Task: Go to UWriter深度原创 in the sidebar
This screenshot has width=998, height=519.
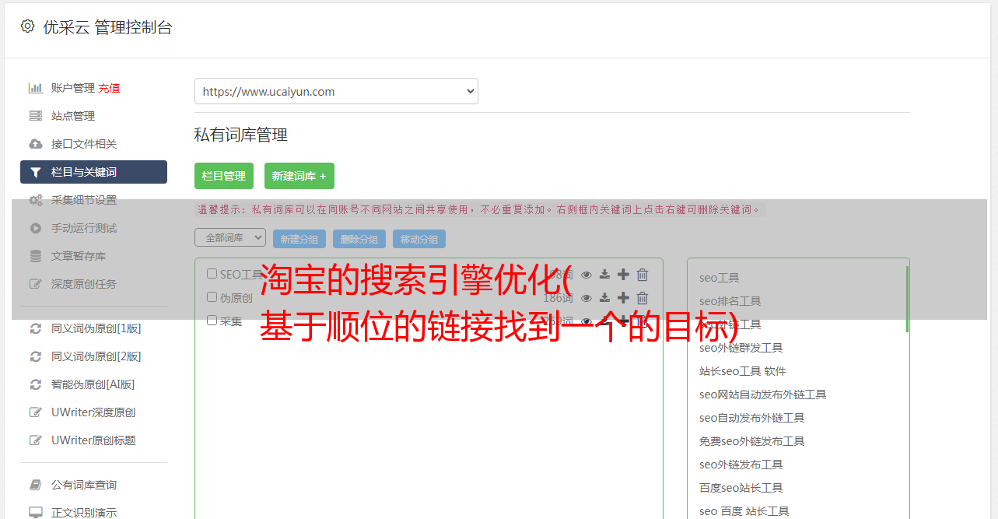Action: pos(93,412)
